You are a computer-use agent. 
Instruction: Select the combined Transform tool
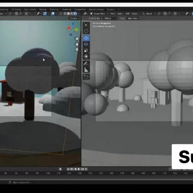pyautogui.click(x=86, y=56)
